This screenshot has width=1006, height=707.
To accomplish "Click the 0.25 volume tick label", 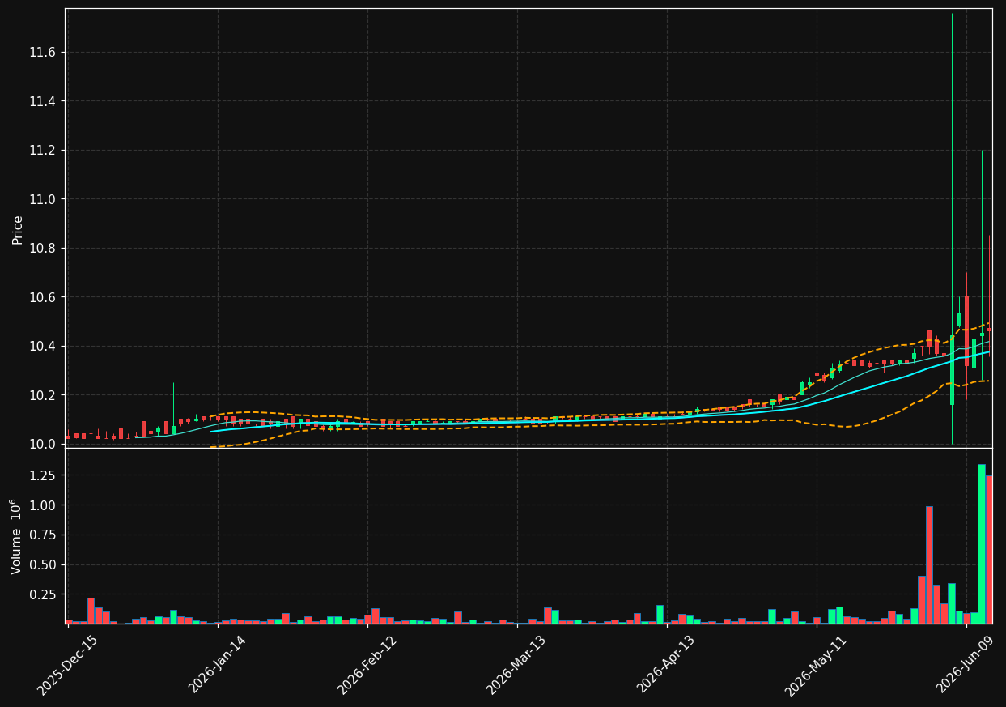I will [43, 594].
